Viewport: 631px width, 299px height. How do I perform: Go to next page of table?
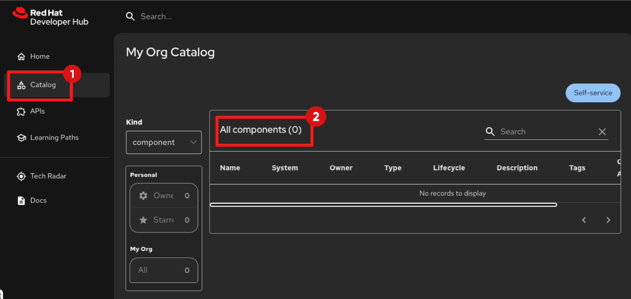coord(608,220)
